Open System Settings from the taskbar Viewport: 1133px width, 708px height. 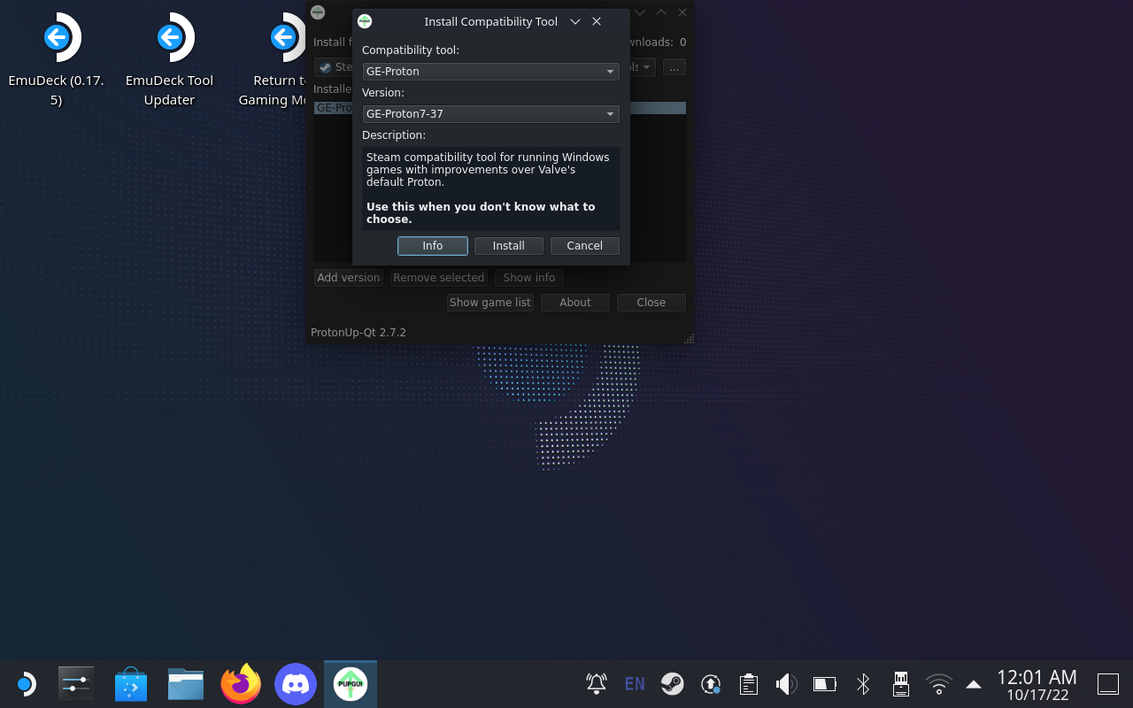[x=76, y=684]
